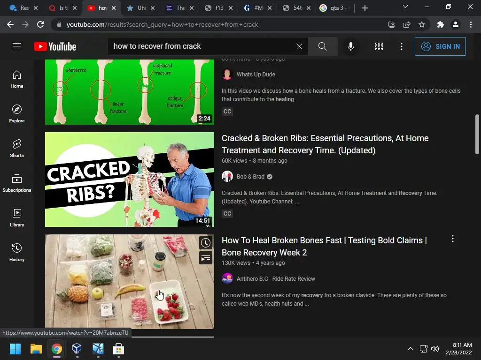
Task: Open the YouTube hamburger guide menu
Action: (17, 46)
